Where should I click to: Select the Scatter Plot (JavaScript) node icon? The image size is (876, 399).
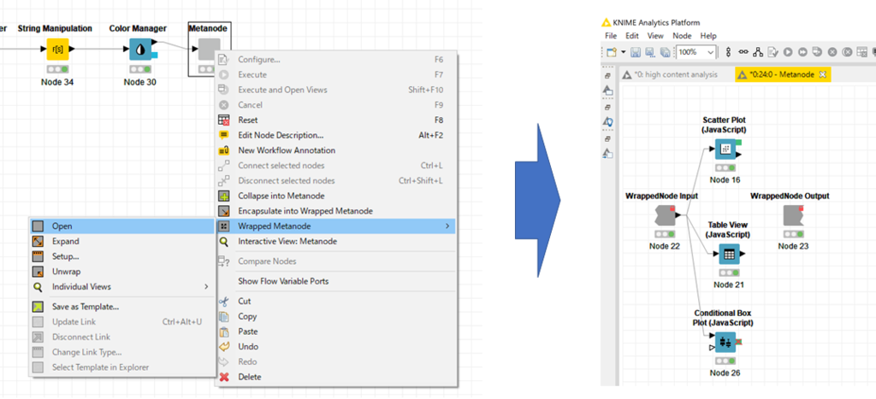pos(725,149)
